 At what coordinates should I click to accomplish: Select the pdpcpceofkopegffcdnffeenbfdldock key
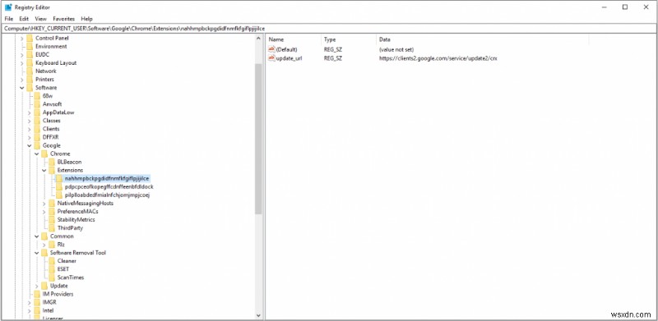[109, 186]
